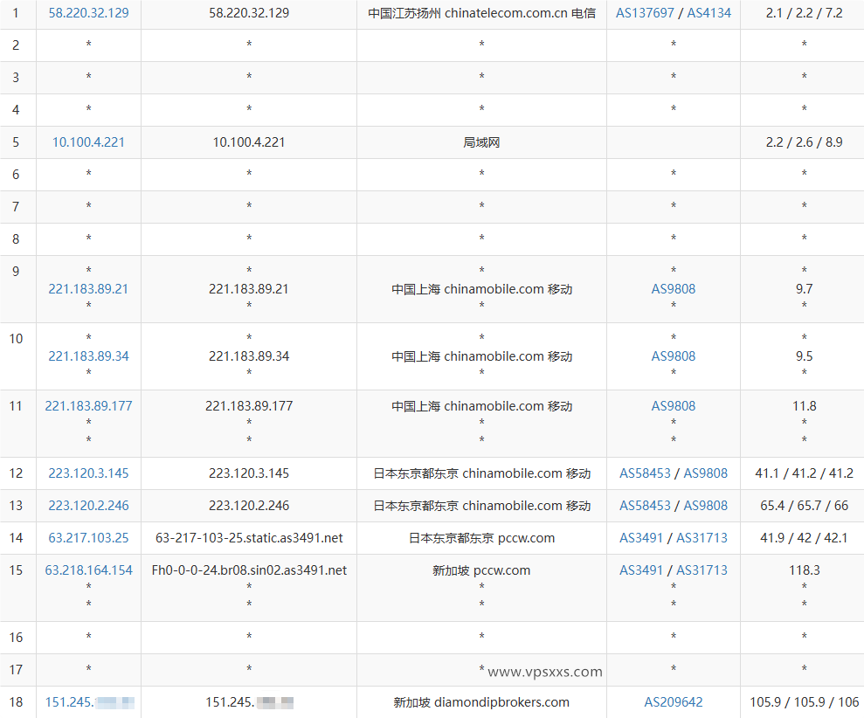The width and height of the screenshot is (864, 718).
Task: Click AS9808 link in hop 9 row
Action: click(674, 289)
